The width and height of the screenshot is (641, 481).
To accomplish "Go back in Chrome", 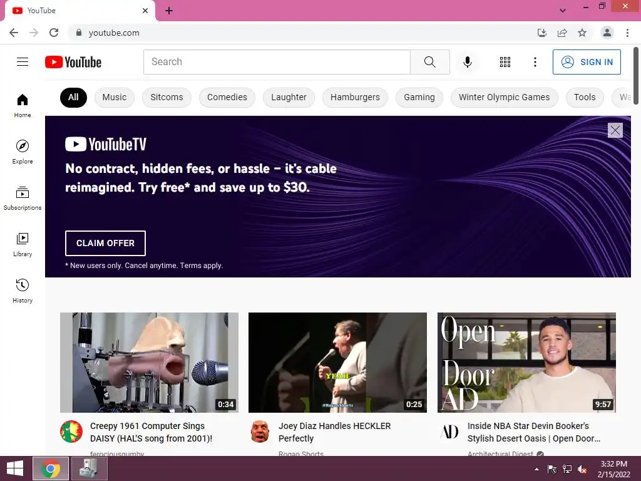I will pos(14,33).
